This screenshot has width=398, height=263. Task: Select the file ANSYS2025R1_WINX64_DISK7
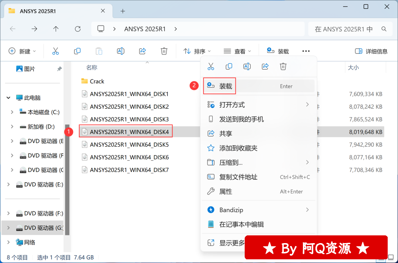point(125,170)
